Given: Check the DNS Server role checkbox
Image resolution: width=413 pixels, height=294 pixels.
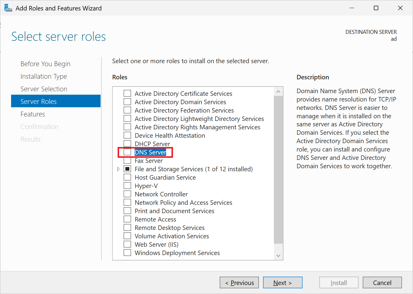Looking at the screenshot, I should tap(127, 152).
